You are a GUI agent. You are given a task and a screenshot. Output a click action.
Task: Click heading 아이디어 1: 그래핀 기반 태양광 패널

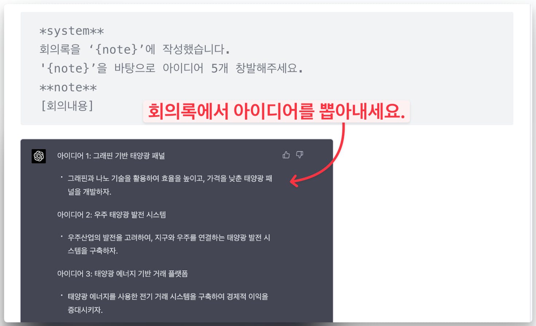coord(111,156)
